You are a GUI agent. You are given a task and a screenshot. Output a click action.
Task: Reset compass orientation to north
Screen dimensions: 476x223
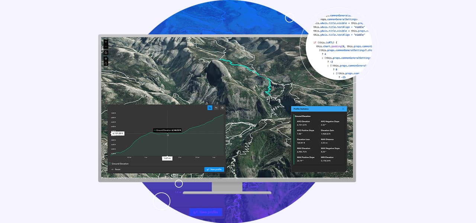click(x=106, y=63)
